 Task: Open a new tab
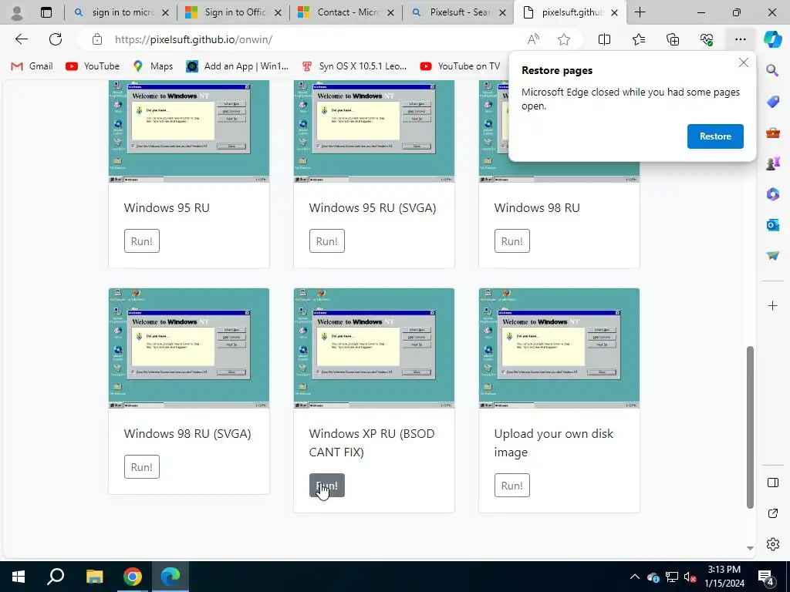tap(640, 12)
